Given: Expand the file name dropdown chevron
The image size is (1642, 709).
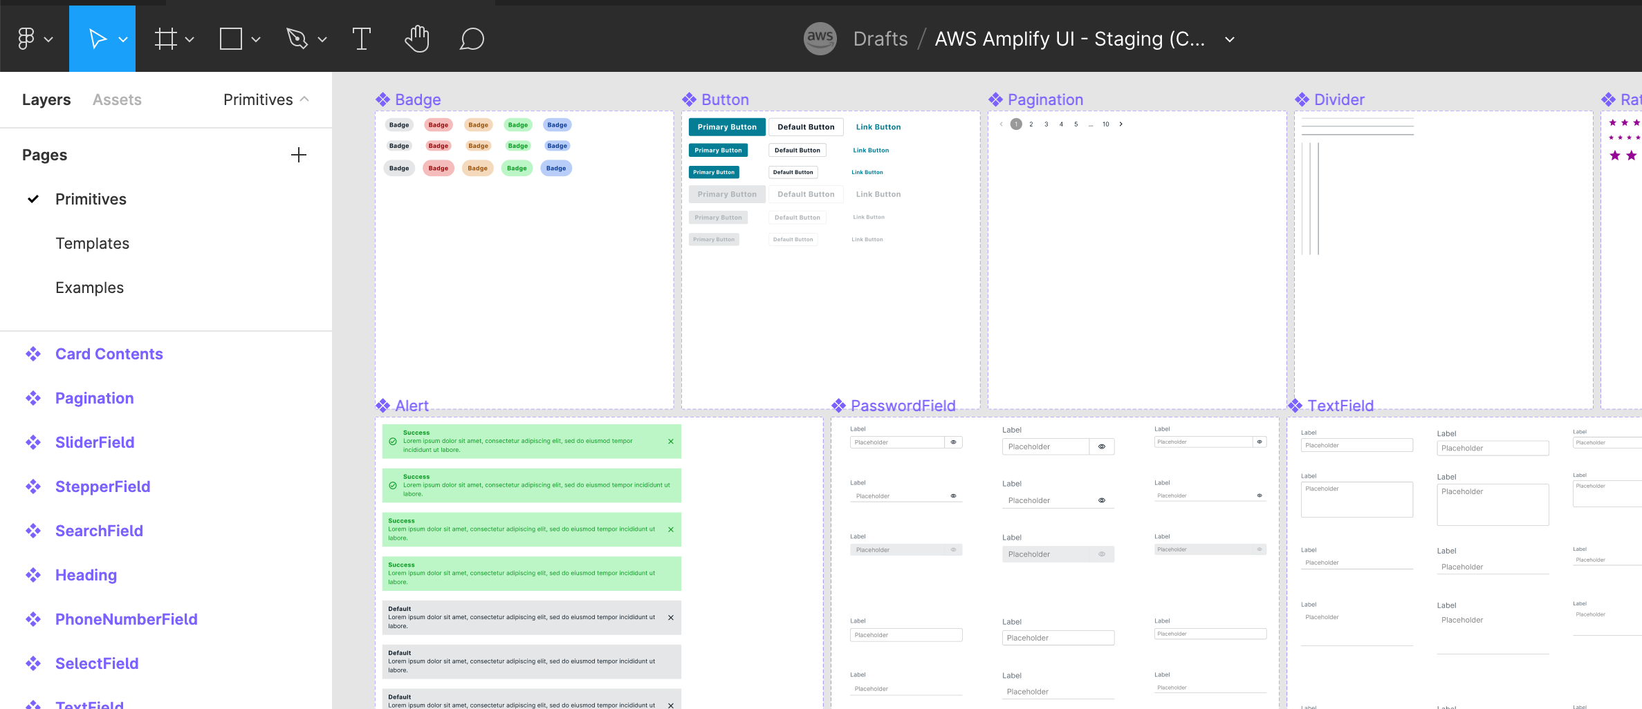Looking at the screenshot, I should point(1230,39).
